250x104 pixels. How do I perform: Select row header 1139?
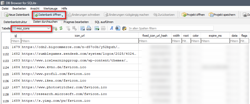[x=6, y=101]
